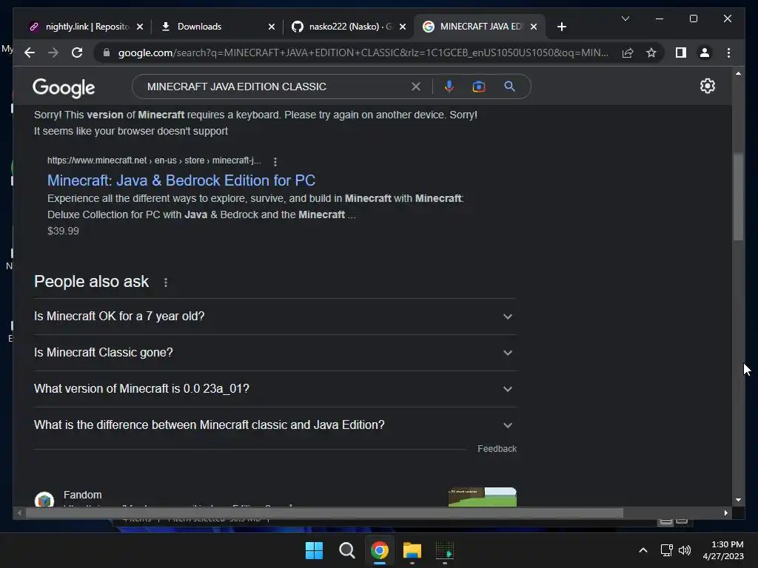This screenshot has width=758, height=568.
Task: Close the nasko222 GitHub tab
Action: [402, 27]
